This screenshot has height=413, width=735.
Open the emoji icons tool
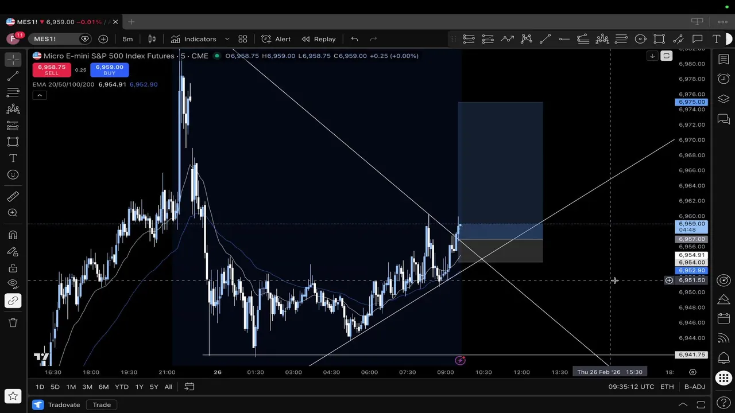(x=13, y=174)
